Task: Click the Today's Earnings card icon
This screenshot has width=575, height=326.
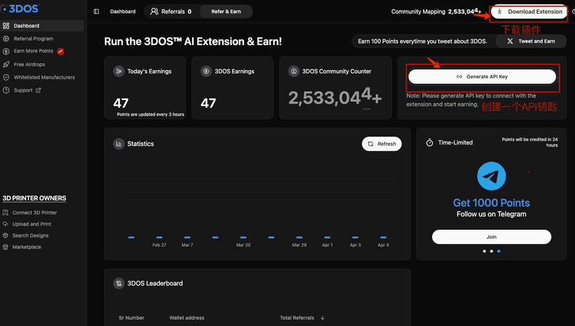Action: pyautogui.click(x=119, y=71)
